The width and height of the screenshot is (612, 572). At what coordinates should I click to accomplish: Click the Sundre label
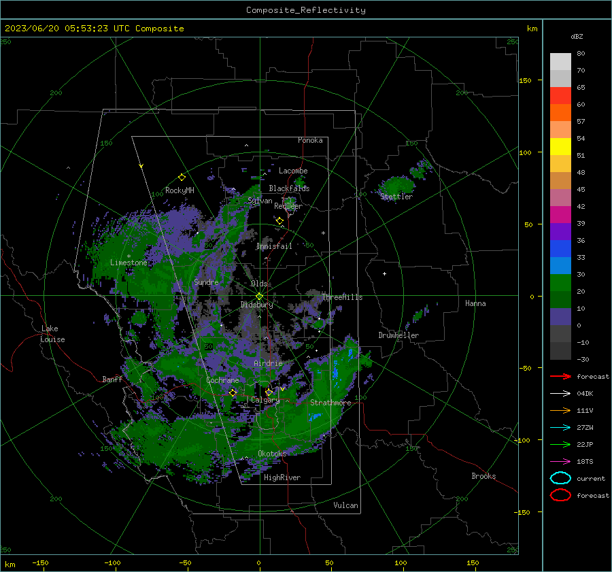click(x=206, y=282)
